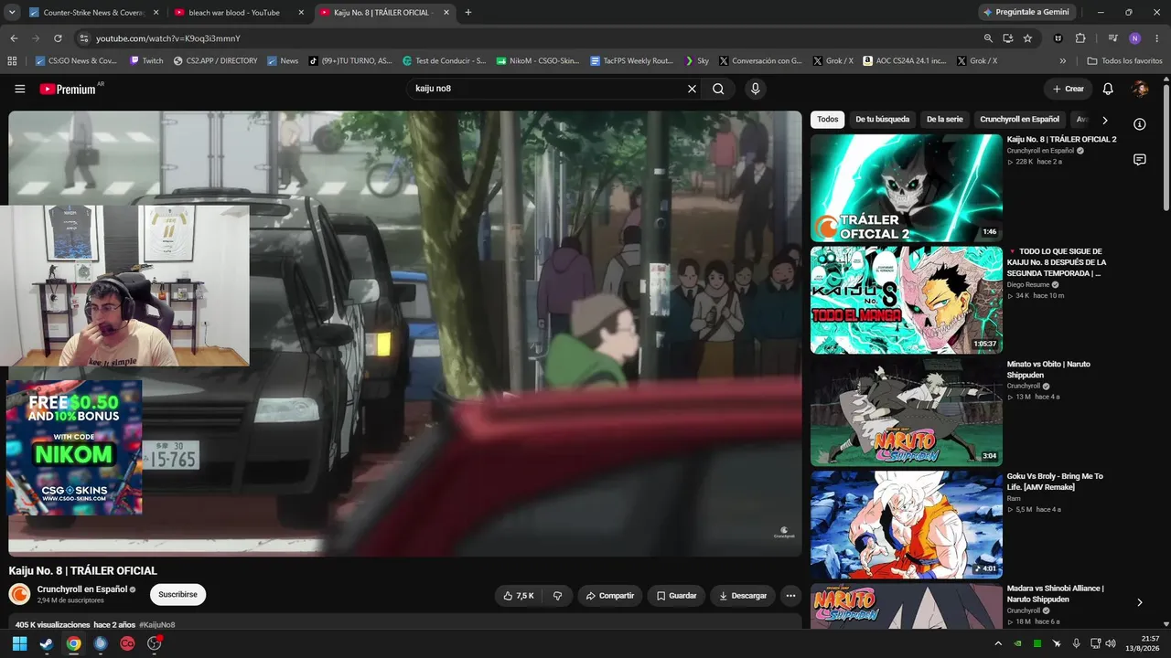Click the install app icon in address bar
This screenshot has height=658, width=1171.
pyautogui.click(x=1007, y=38)
